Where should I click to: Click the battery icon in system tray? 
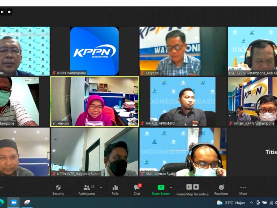264,203
